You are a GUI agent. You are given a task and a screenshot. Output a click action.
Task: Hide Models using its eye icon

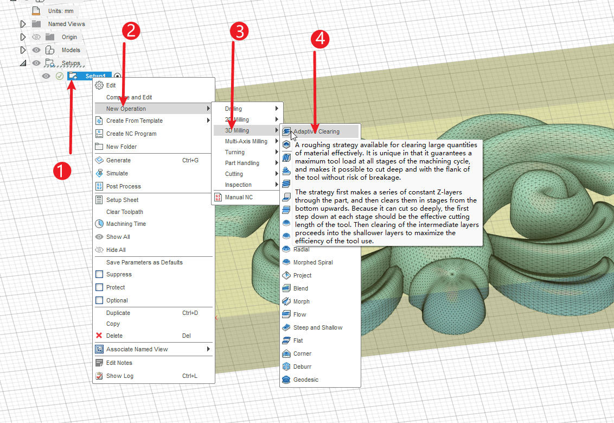pos(36,50)
